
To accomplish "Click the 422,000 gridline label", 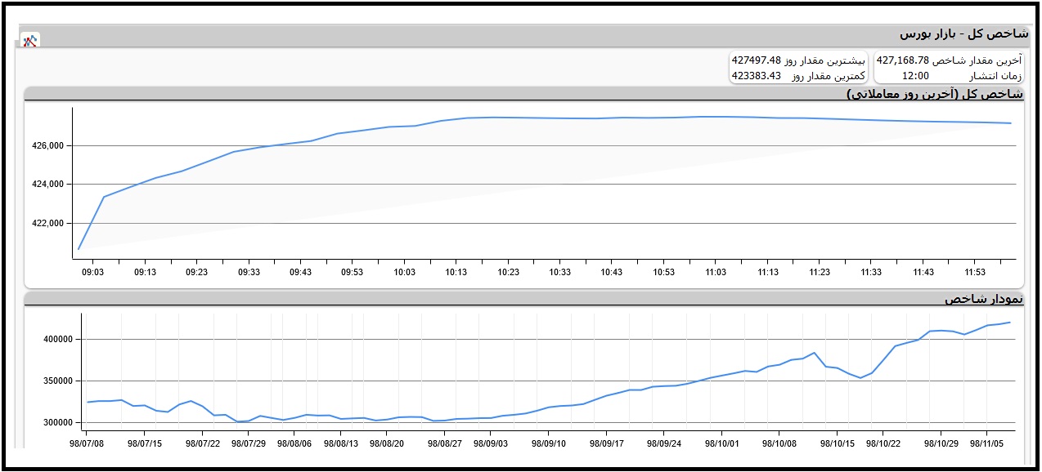I will pyautogui.click(x=48, y=224).
